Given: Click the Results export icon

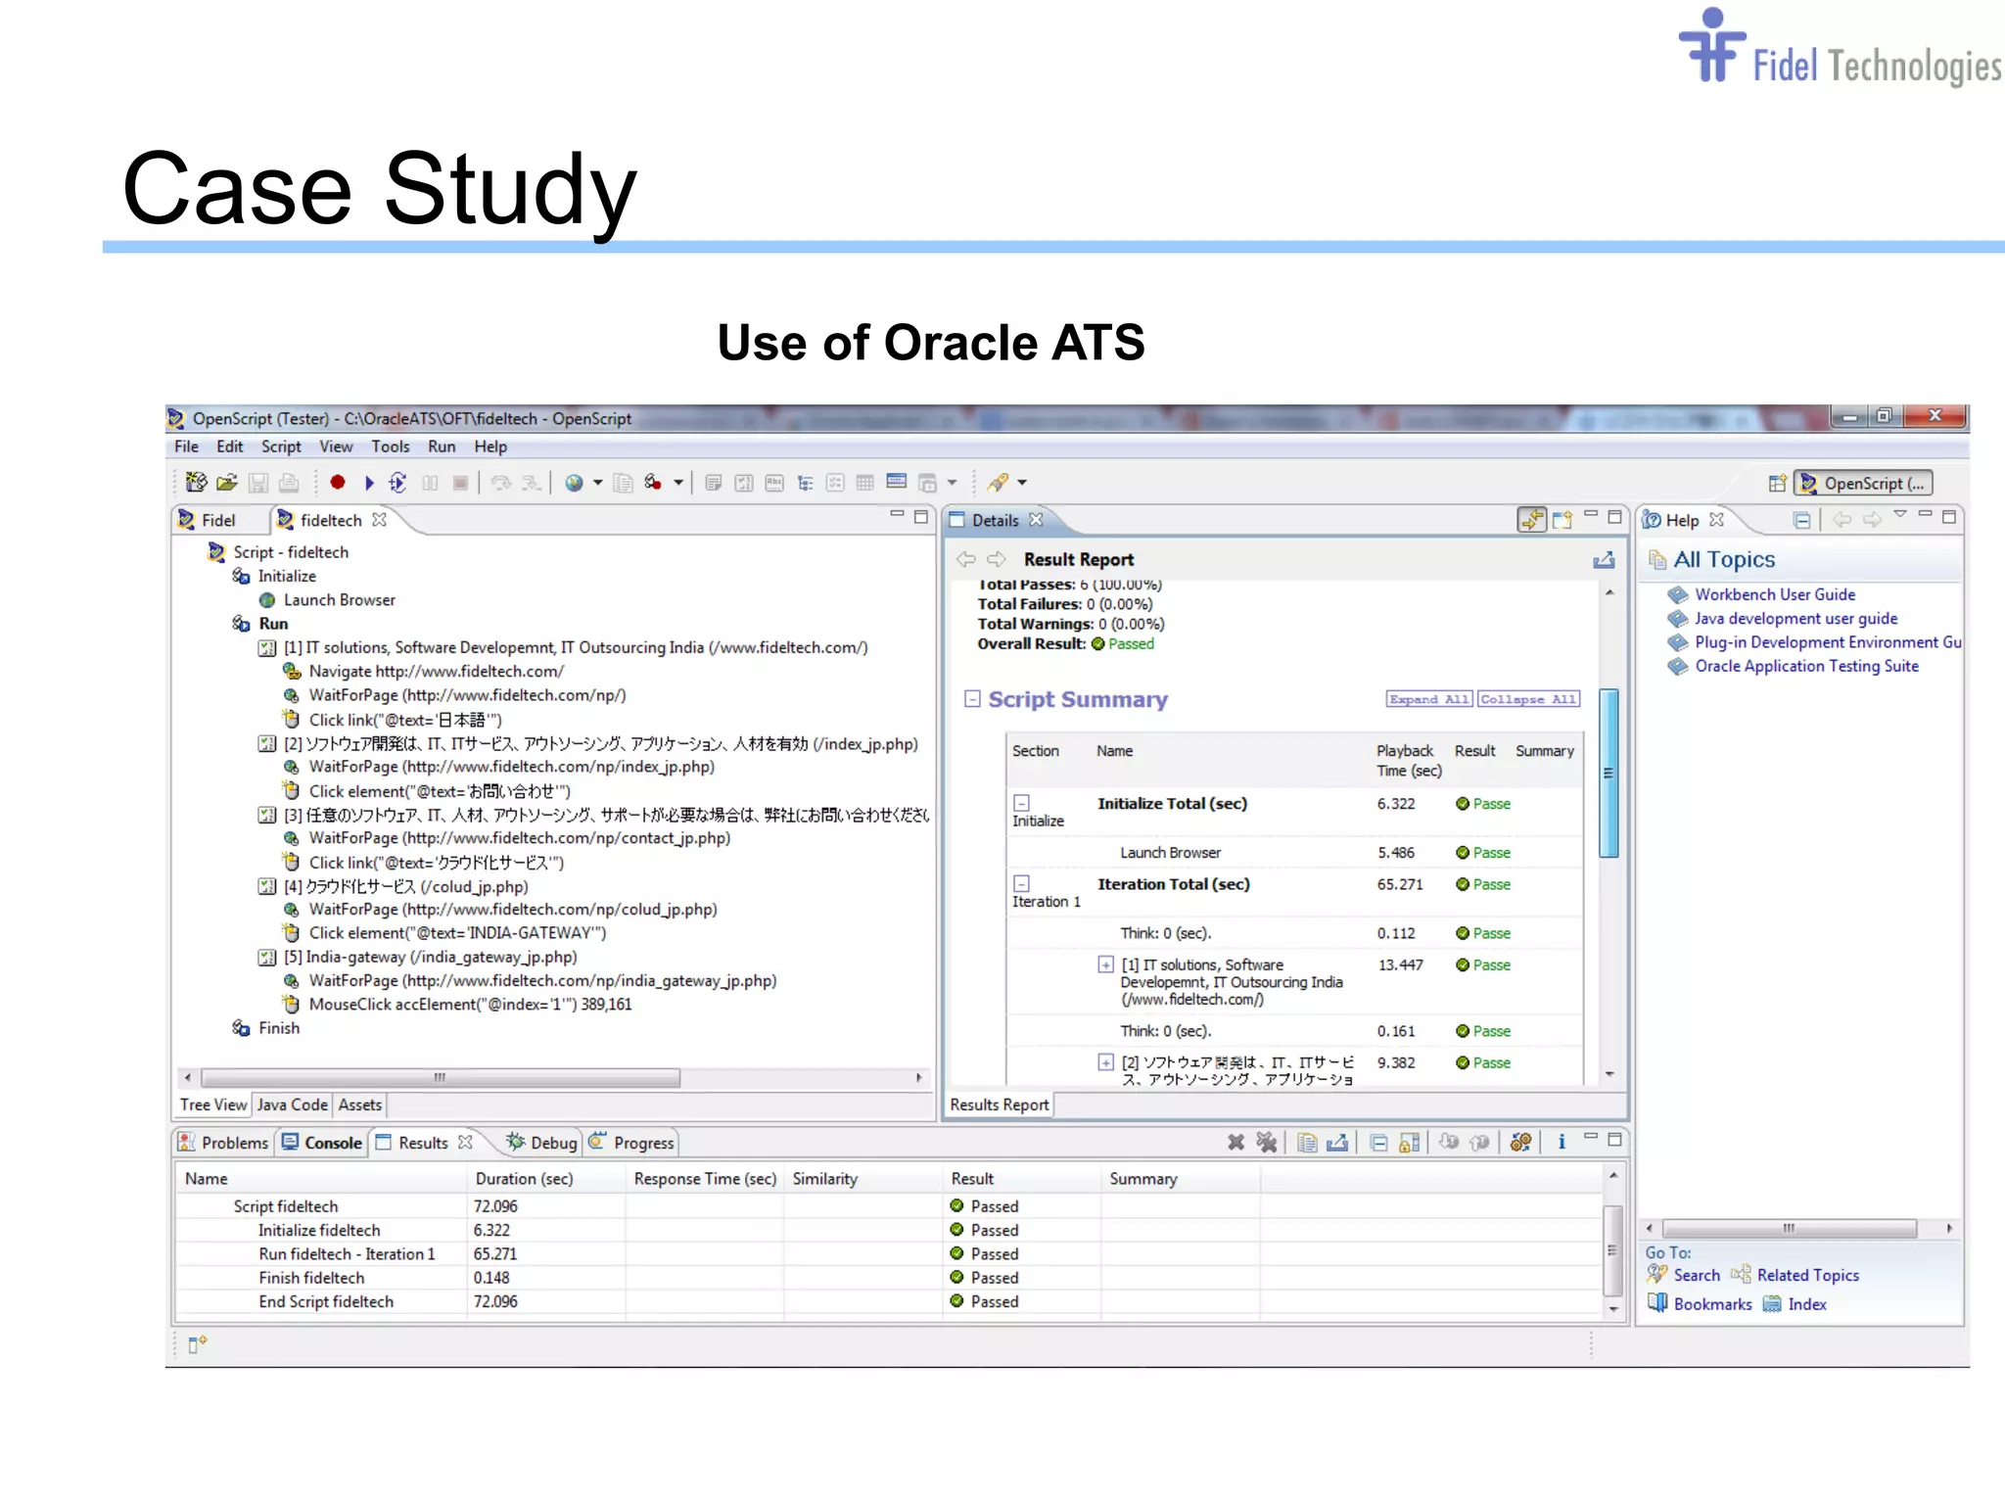Looking at the screenshot, I should click(x=1337, y=1142).
